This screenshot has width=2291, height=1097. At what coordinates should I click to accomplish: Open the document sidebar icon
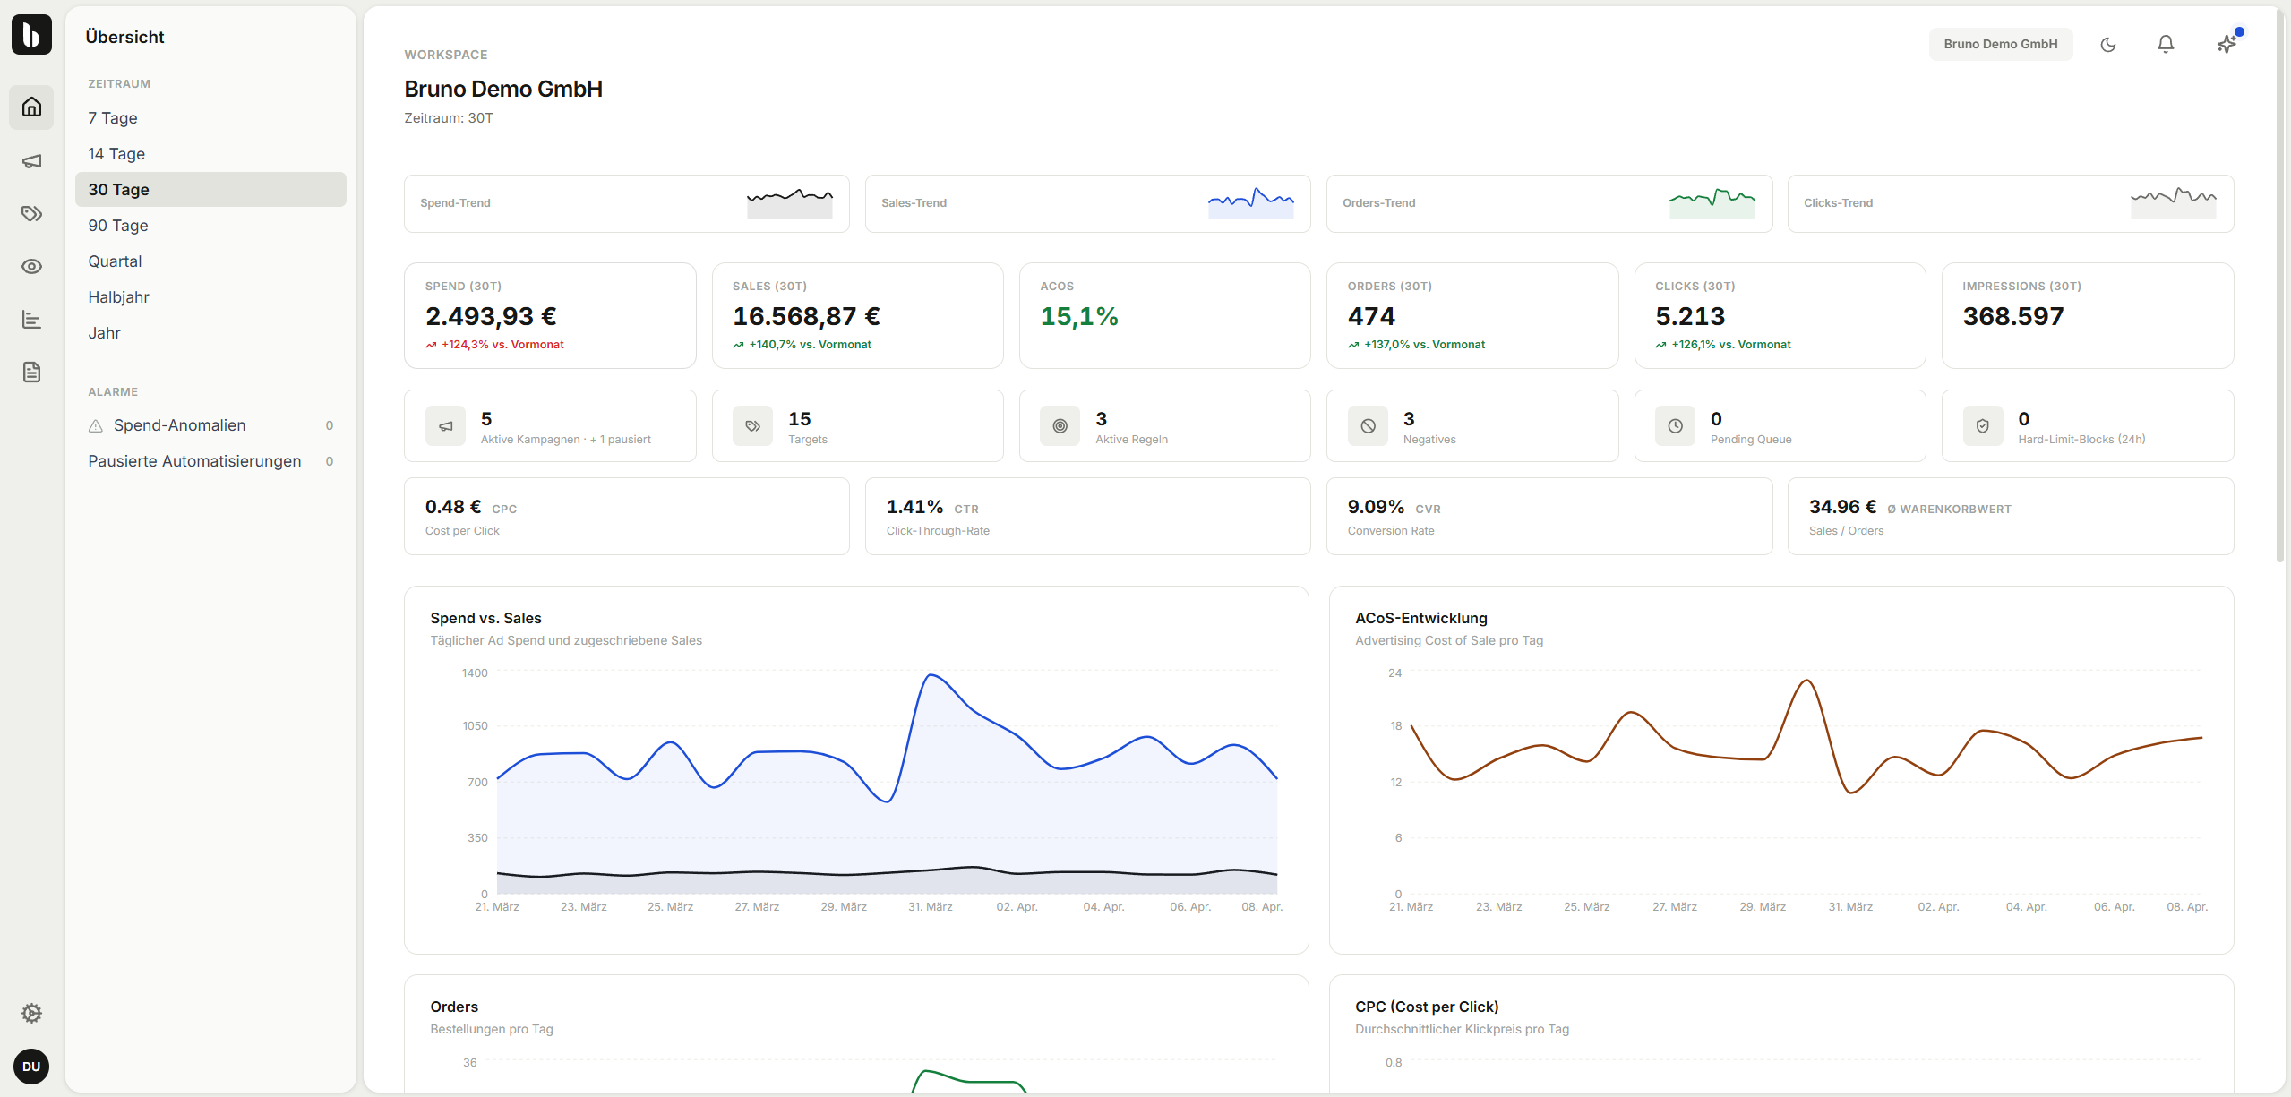31,373
